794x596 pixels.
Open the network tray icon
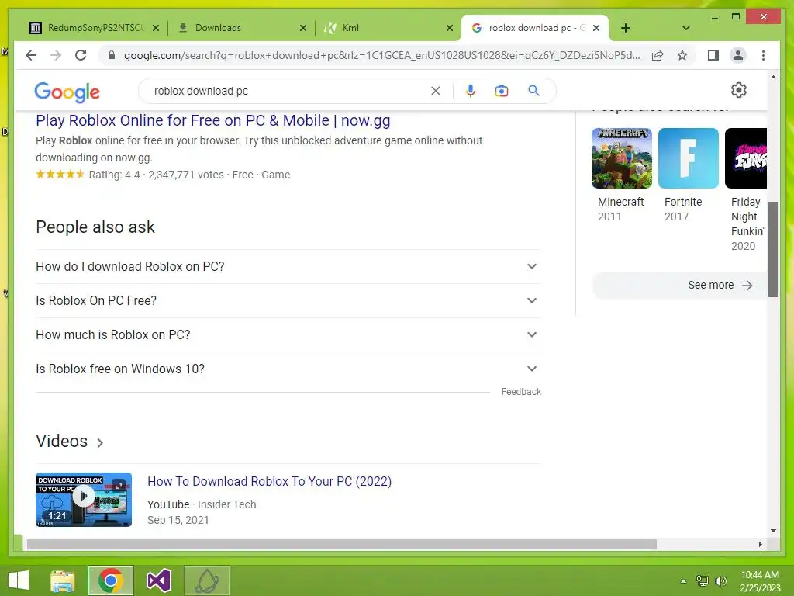coord(703,580)
